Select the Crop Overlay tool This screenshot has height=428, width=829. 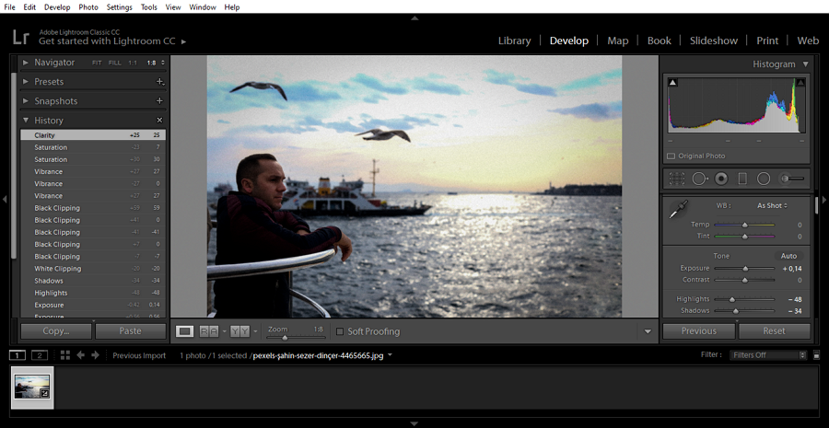tap(677, 179)
